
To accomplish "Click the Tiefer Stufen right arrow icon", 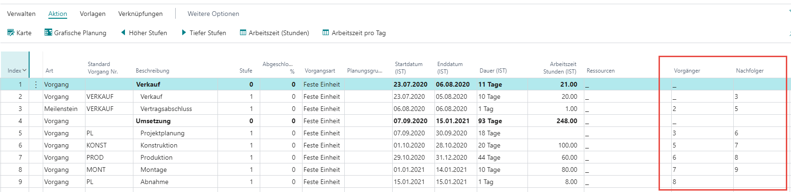I will (184, 33).
